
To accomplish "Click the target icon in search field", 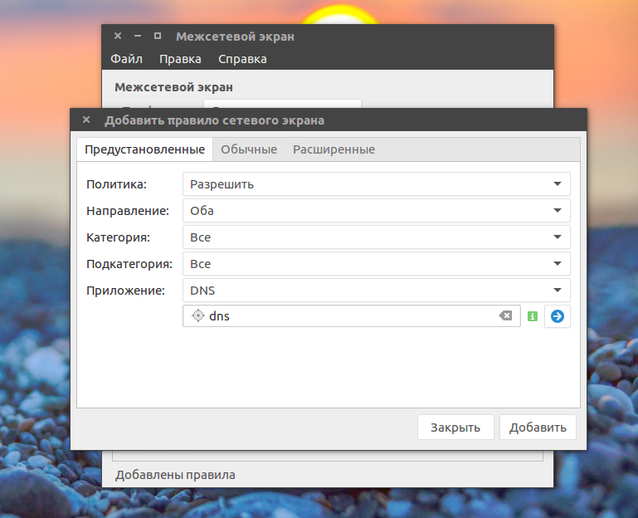I will [x=197, y=315].
